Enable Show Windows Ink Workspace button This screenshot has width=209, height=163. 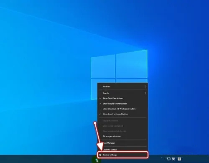click(122, 109)
